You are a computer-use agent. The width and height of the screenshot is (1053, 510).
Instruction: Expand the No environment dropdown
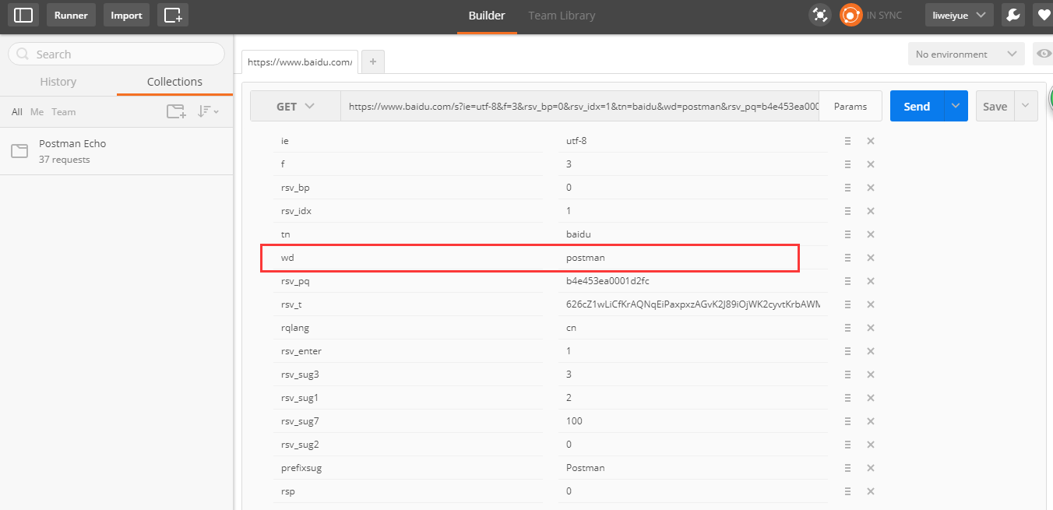click(966, 55)
